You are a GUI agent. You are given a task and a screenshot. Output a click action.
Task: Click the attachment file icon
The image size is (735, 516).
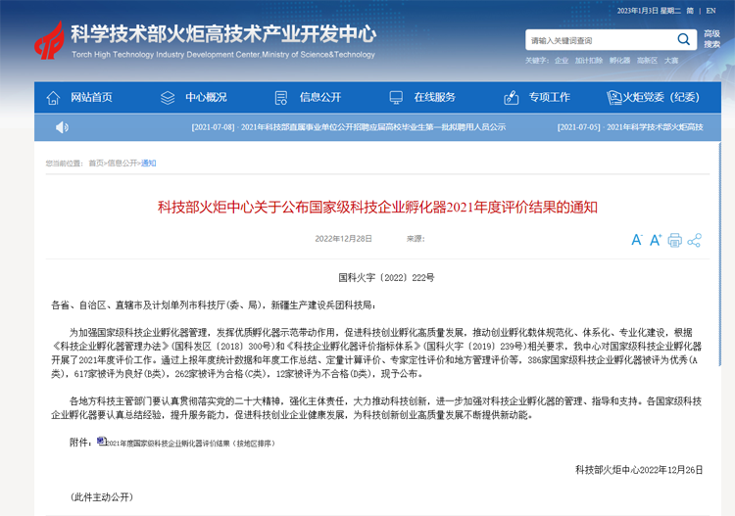[101, 442]
